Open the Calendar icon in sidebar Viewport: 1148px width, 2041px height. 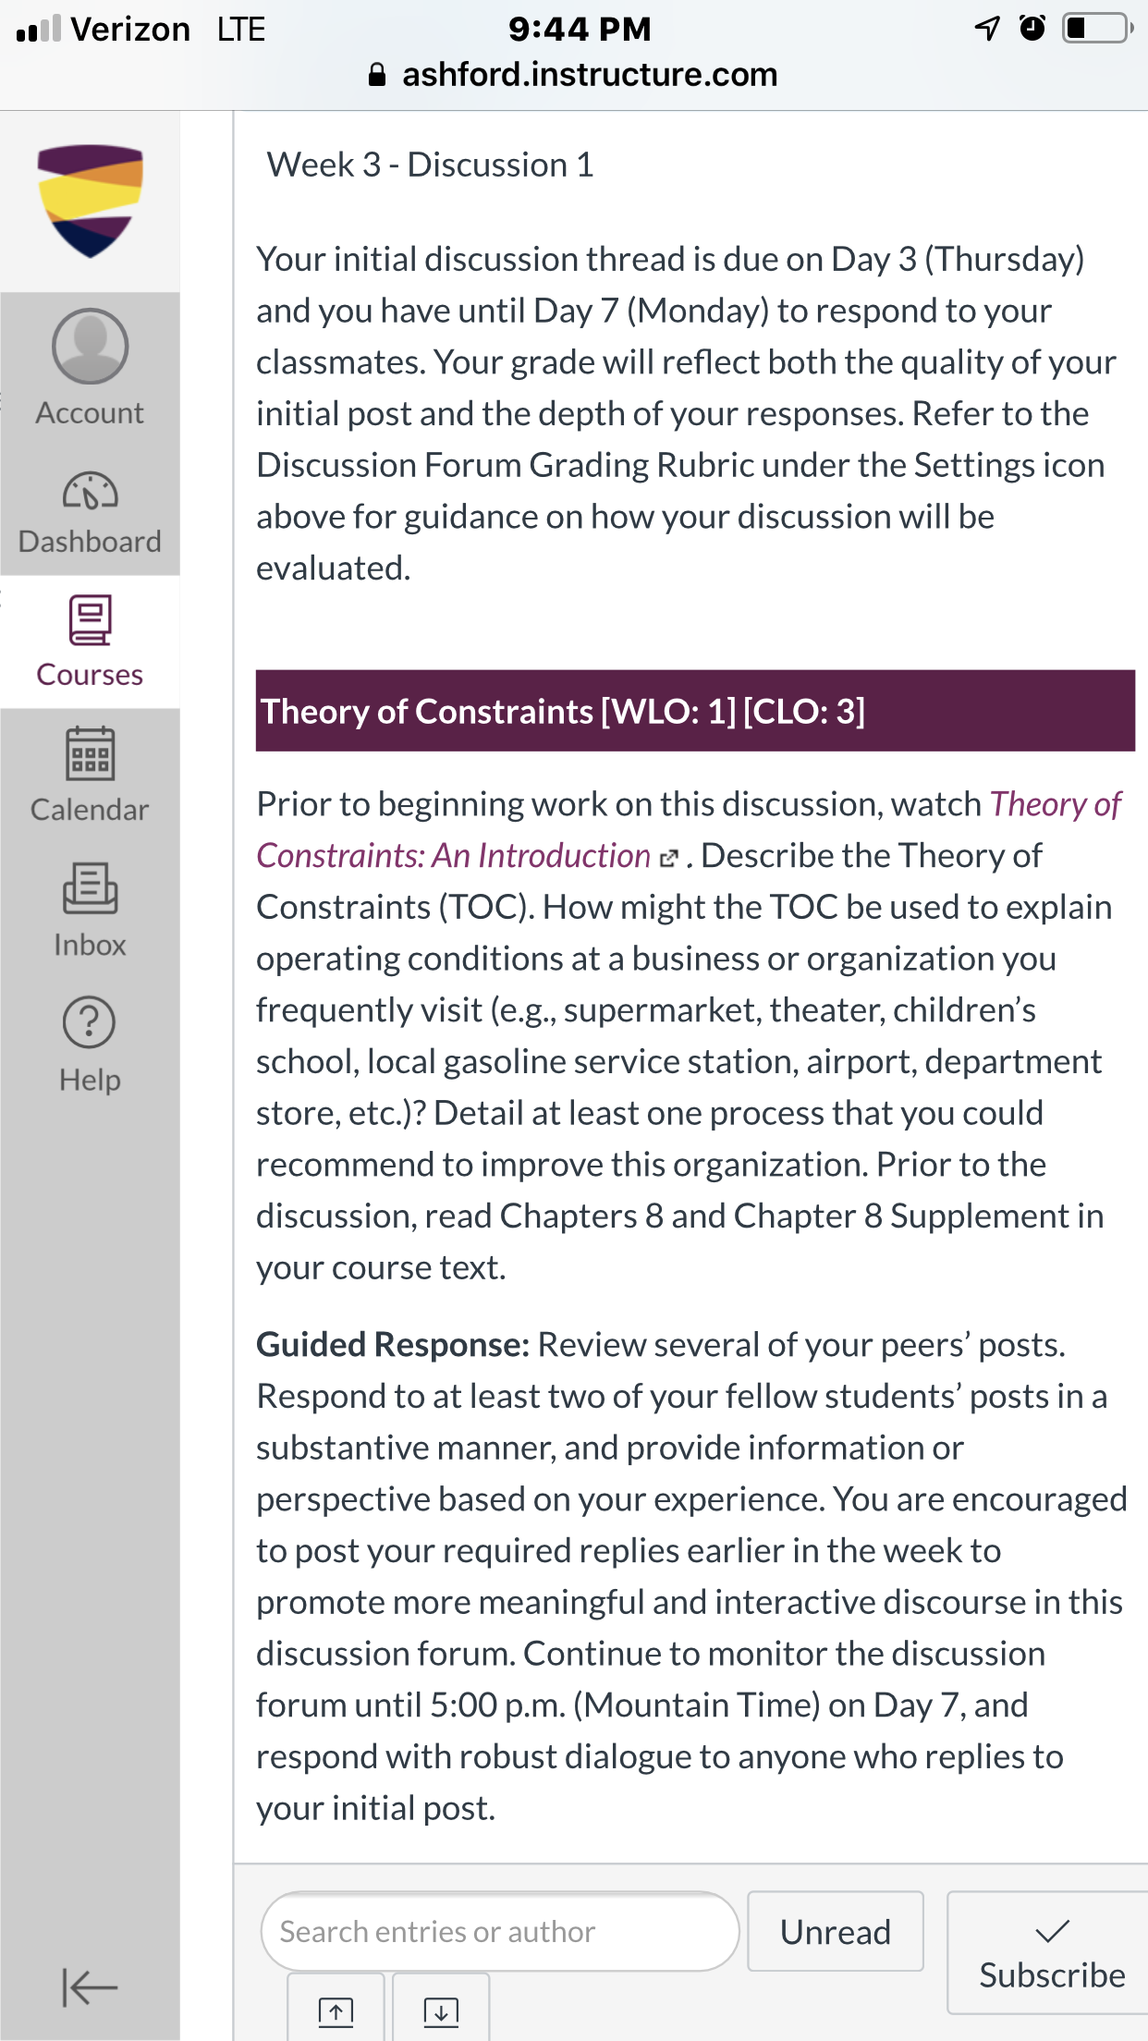tap(90, 753)
